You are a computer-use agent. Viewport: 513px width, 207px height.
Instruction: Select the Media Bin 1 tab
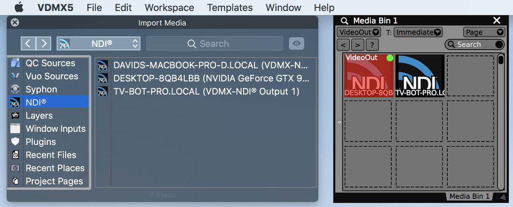469,196
